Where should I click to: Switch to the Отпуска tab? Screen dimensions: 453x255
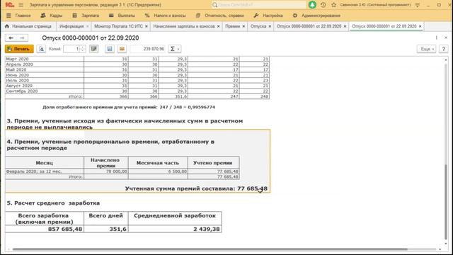(258, 26)
